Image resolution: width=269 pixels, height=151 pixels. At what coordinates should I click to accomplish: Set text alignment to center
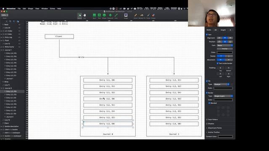click(225, 38)
